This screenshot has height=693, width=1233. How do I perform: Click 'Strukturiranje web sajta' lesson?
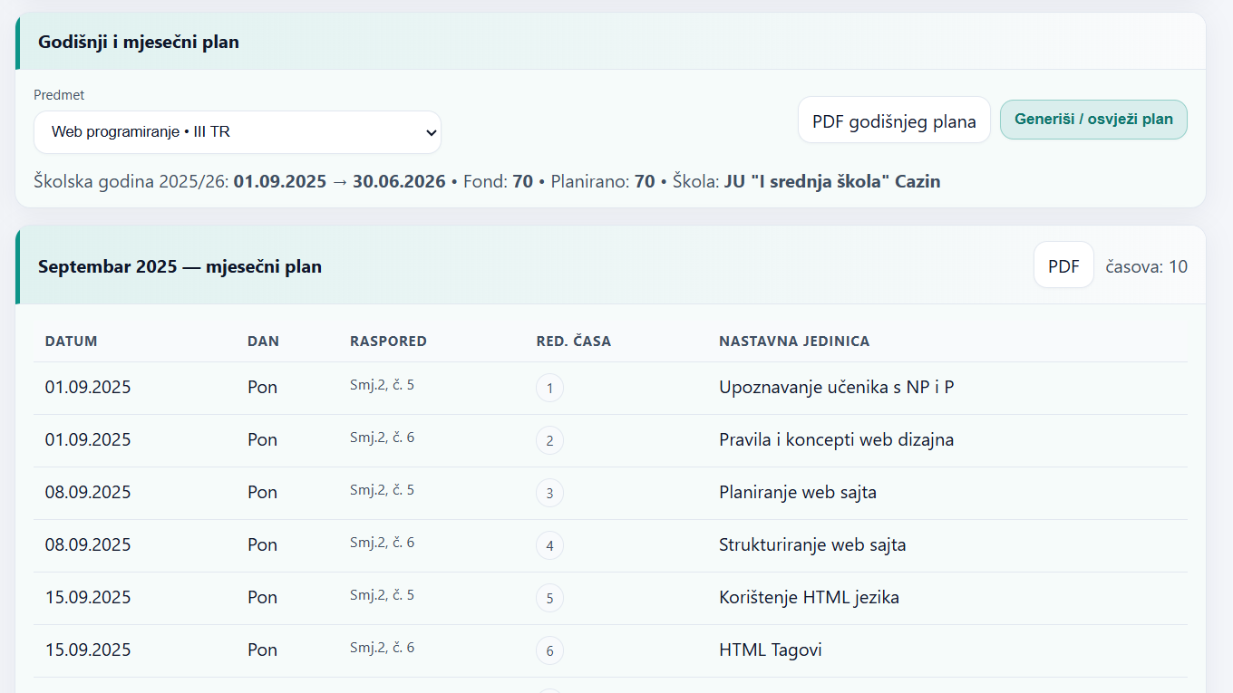click(812, 545)
